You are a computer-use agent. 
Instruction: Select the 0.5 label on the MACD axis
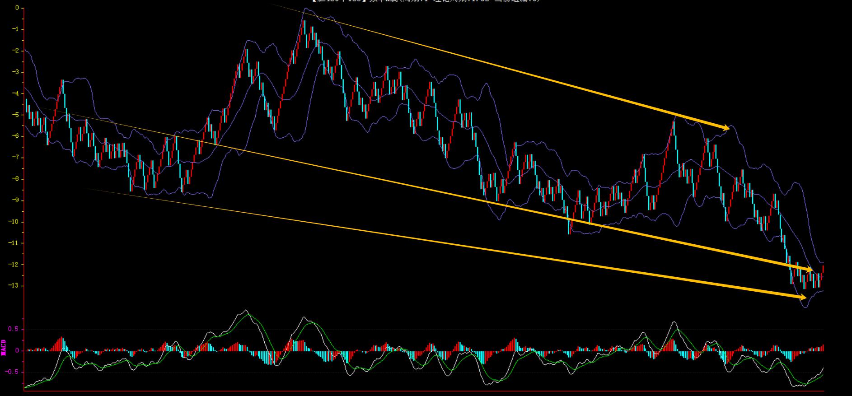[x=14, y=330]
